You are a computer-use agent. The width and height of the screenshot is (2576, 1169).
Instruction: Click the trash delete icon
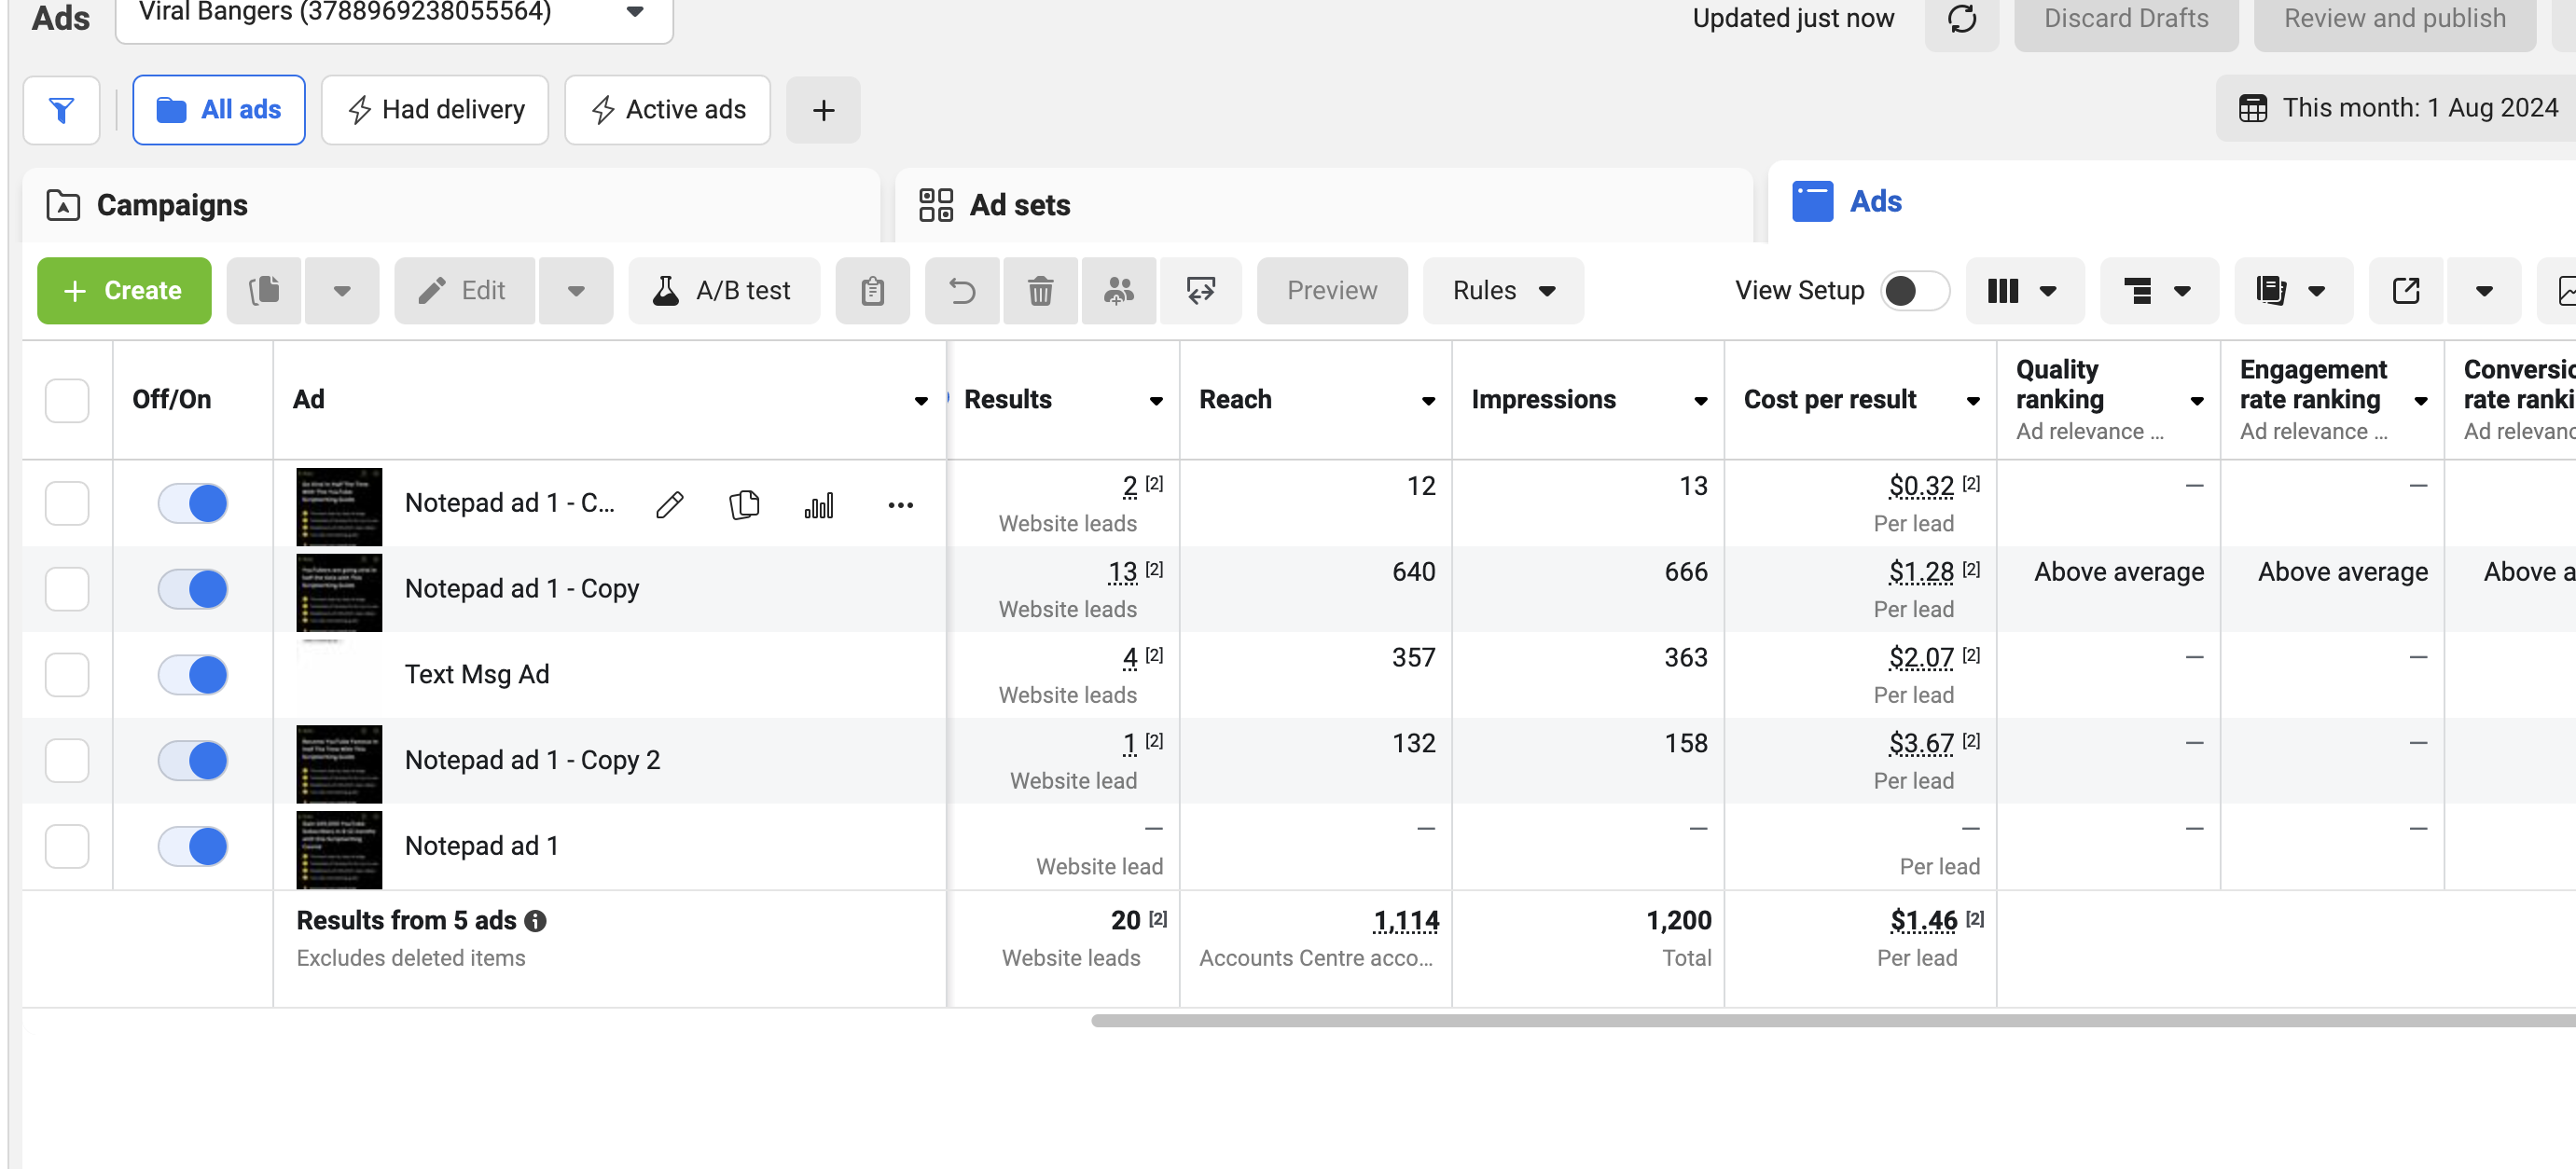point(1040,291)
